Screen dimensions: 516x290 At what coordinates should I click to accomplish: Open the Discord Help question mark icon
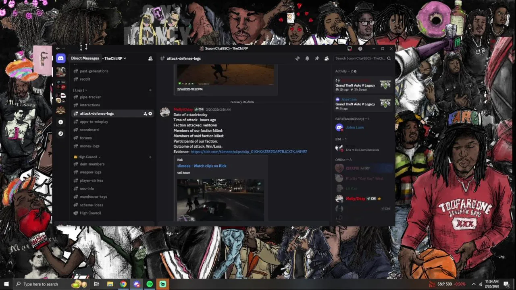click(x=360, y=49)
